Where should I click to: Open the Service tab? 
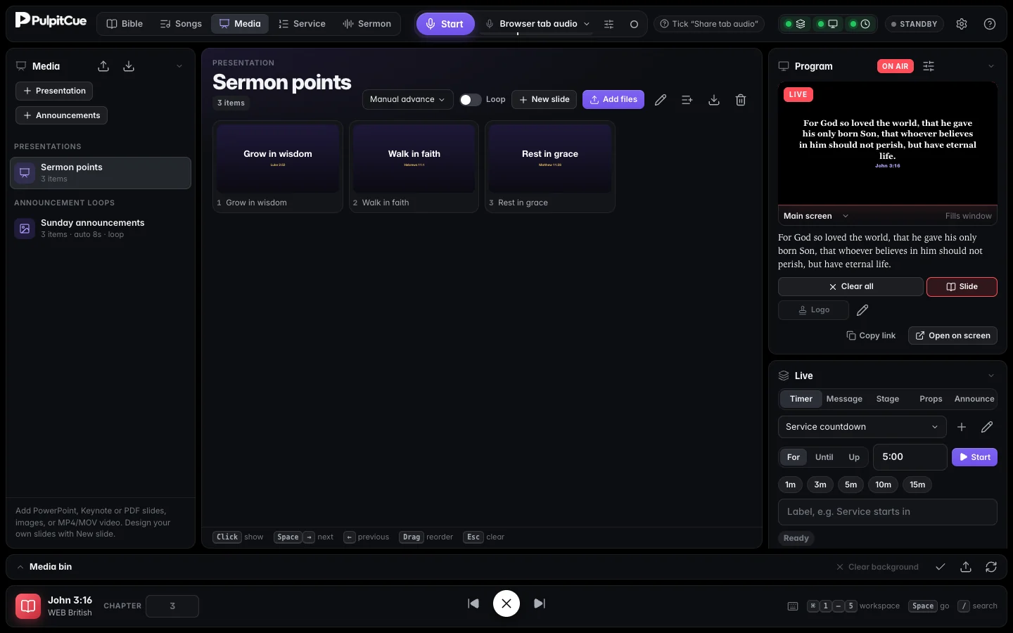pos(302,24)
